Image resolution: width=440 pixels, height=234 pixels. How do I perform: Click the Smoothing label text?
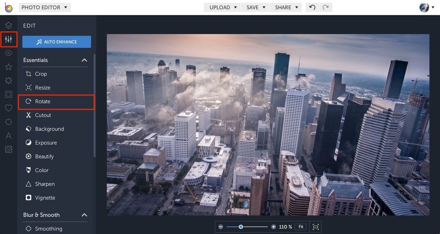[x=48, y=229]
